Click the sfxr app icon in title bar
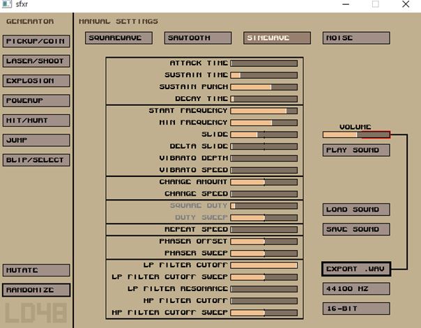421x328 pixels. coord(7,5)
